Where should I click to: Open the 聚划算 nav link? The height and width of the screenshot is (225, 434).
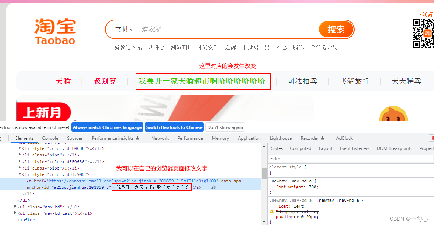point(105,81)
